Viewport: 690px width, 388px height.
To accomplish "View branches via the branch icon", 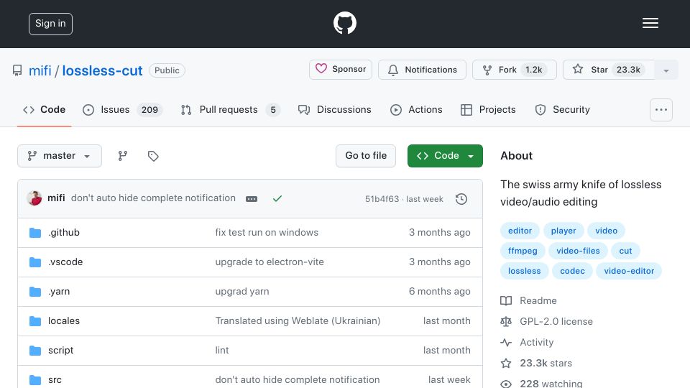I will tap(123, 156).
